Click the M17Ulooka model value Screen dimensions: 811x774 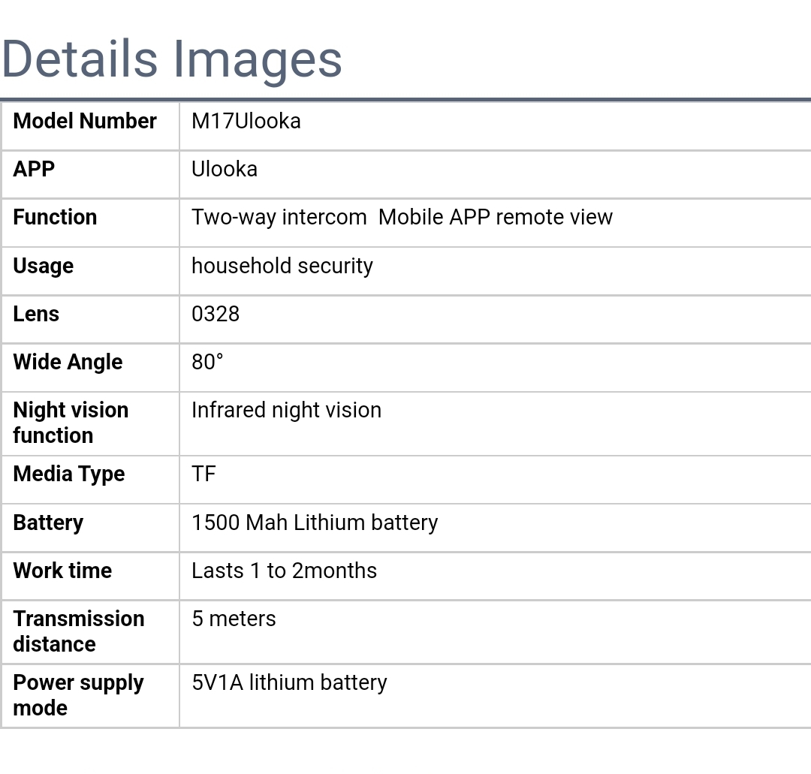(246, 121)
